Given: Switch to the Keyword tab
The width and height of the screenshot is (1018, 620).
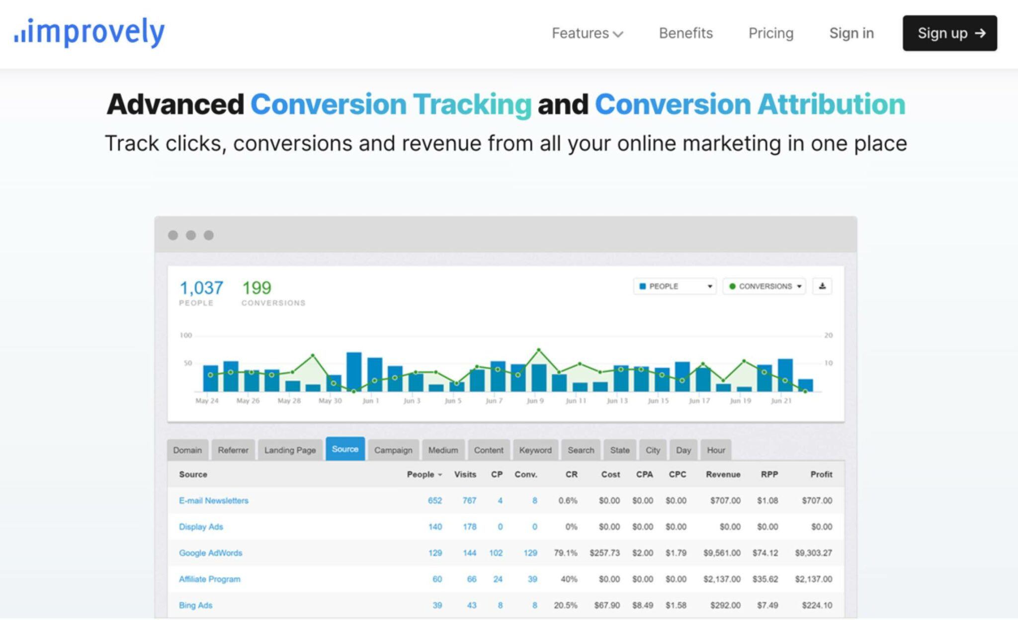Looking at the screenshot, I should tap(535, 449).
